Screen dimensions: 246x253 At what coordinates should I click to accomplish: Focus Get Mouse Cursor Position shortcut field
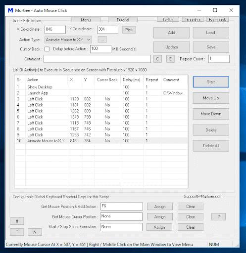point(121,216)
